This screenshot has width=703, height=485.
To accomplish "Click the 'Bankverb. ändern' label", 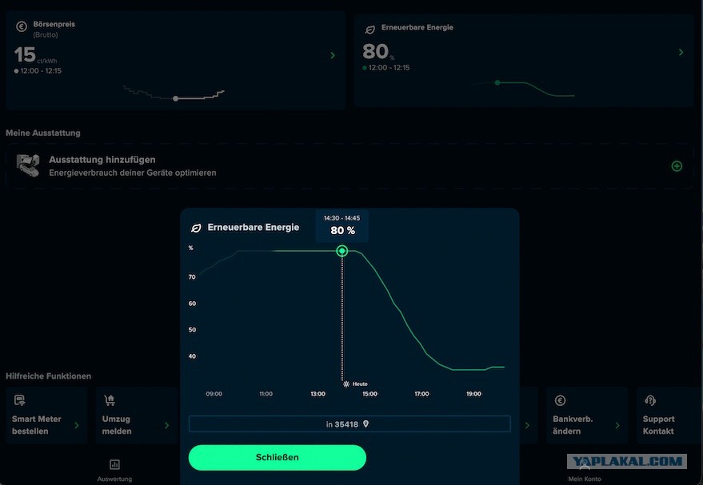I will [x=573, y=425].
